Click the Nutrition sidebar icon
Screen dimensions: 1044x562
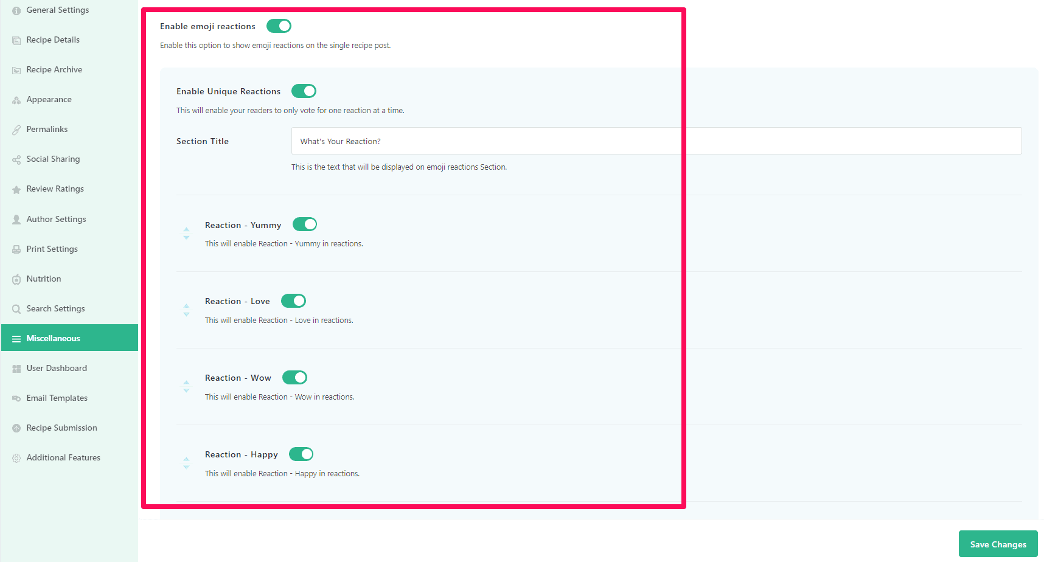coord(16,279)
